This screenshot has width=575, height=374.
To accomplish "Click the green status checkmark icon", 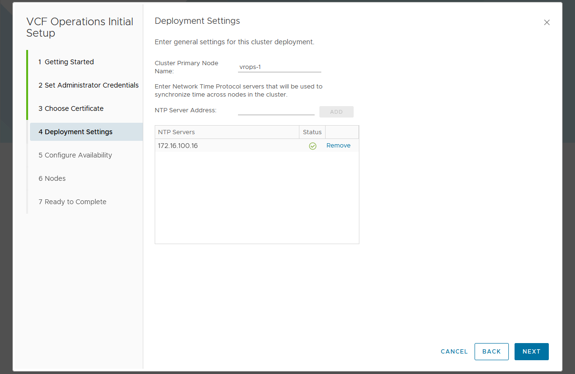I will (313, 146).
